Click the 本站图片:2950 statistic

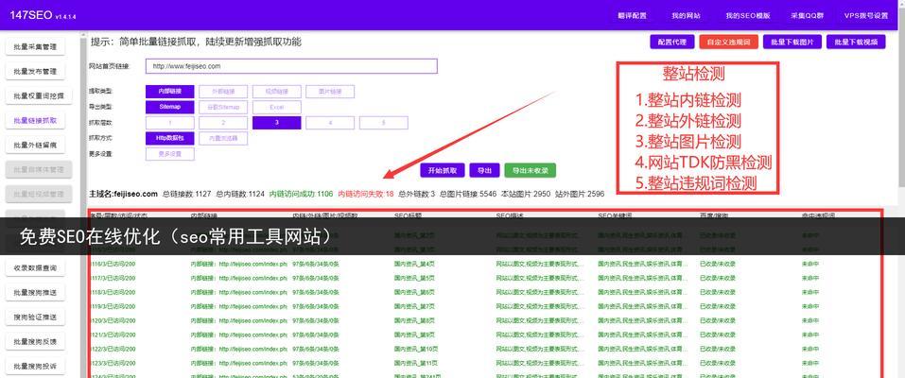524,194
